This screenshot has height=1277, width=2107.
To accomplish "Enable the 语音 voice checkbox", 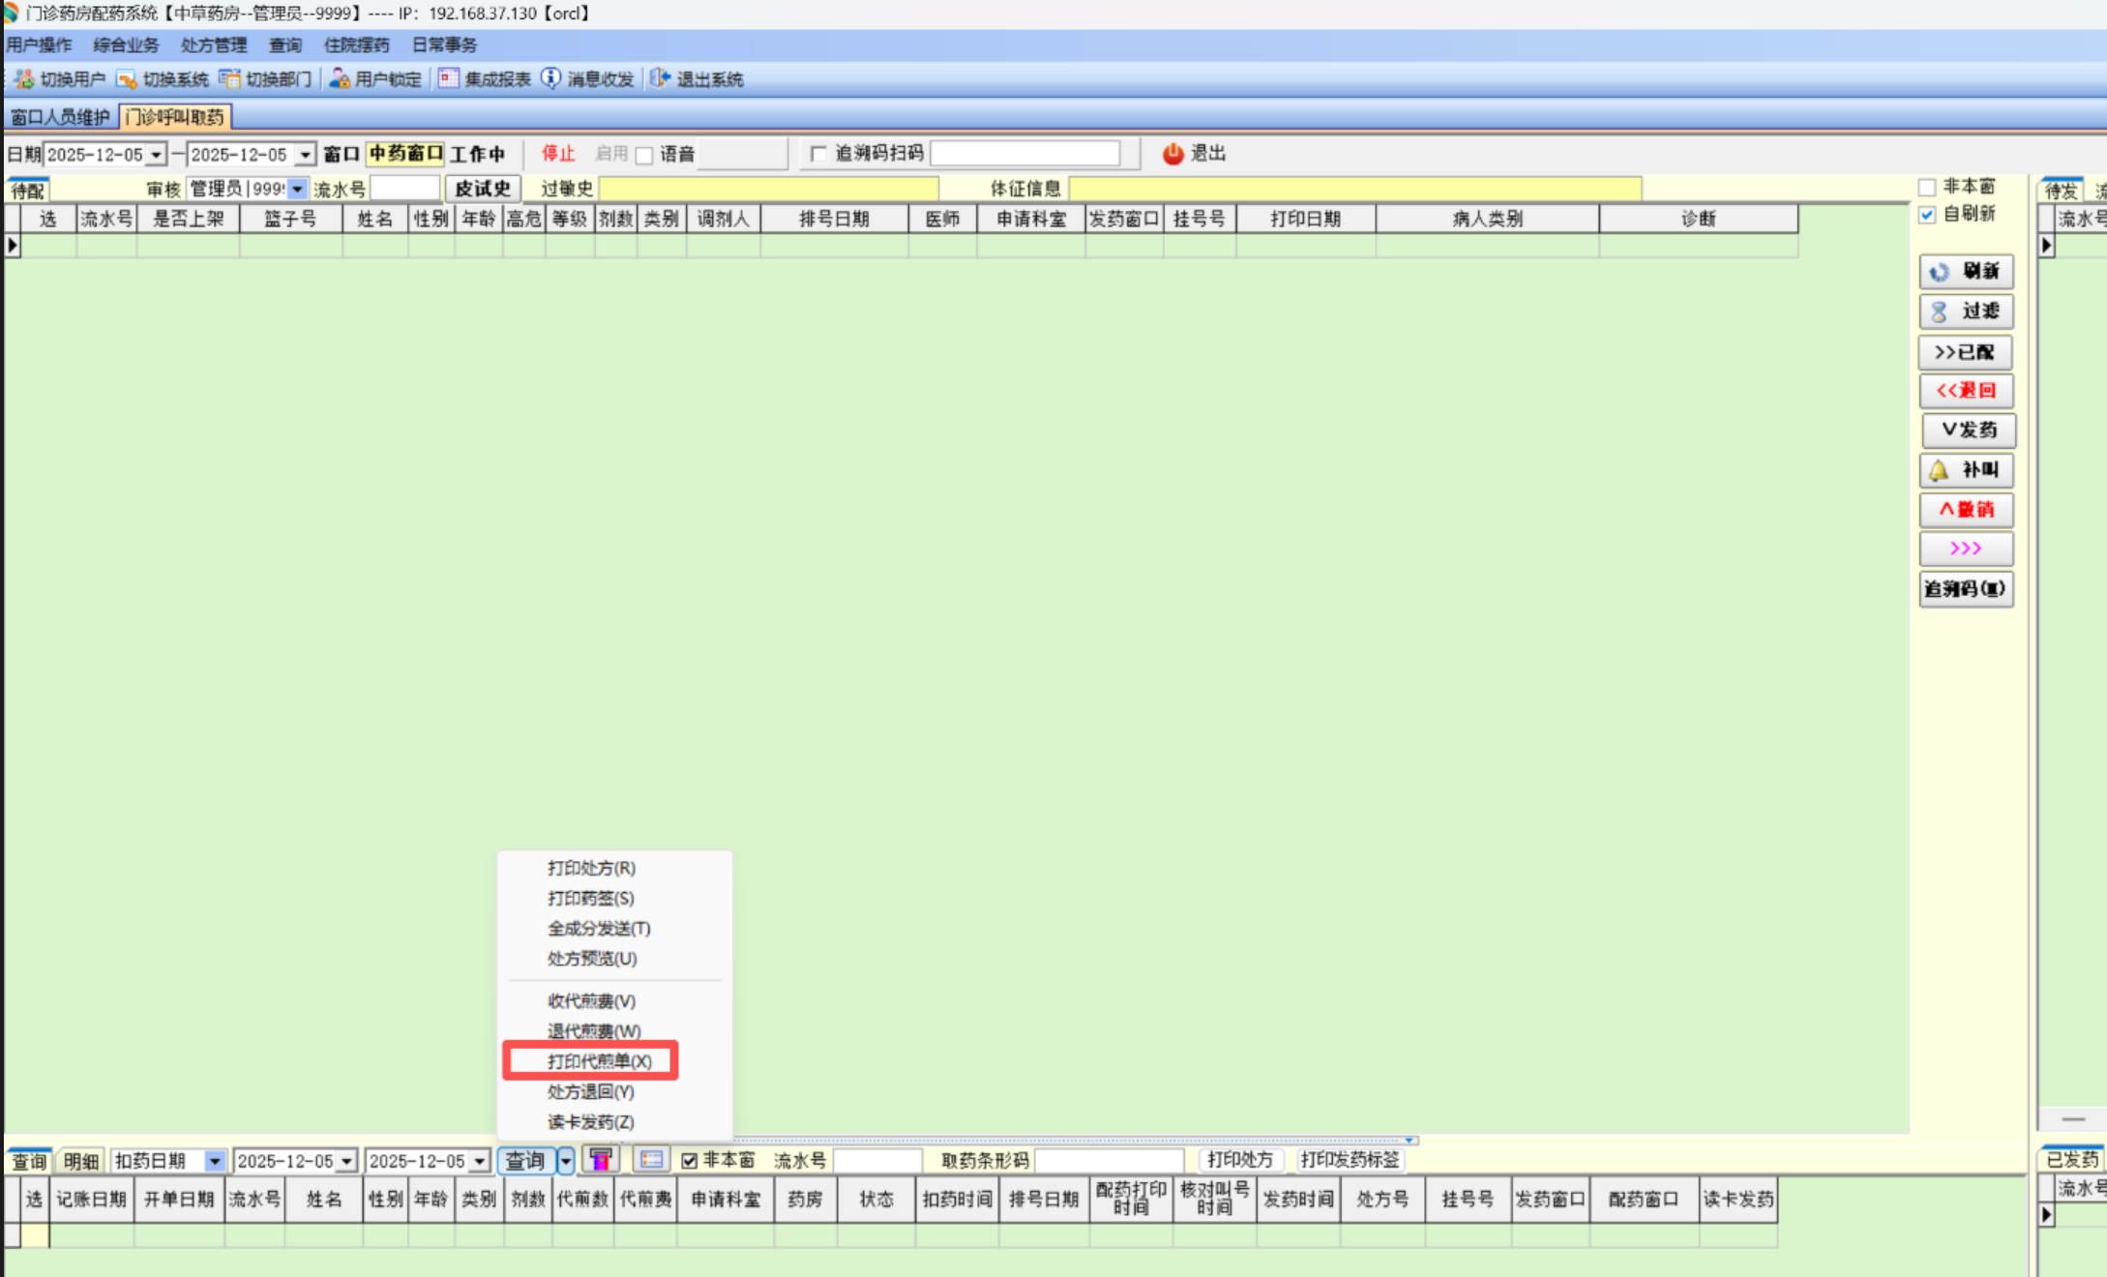I will click(644, 155).
